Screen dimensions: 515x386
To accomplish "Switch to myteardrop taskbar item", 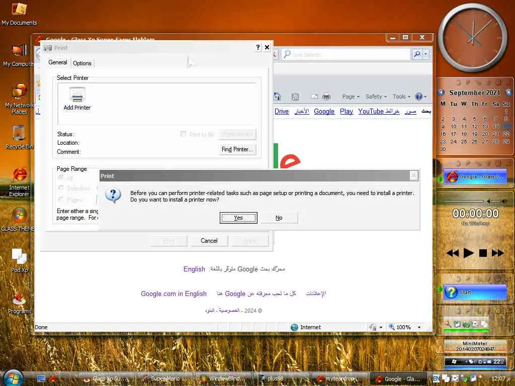I will (340, 378).
